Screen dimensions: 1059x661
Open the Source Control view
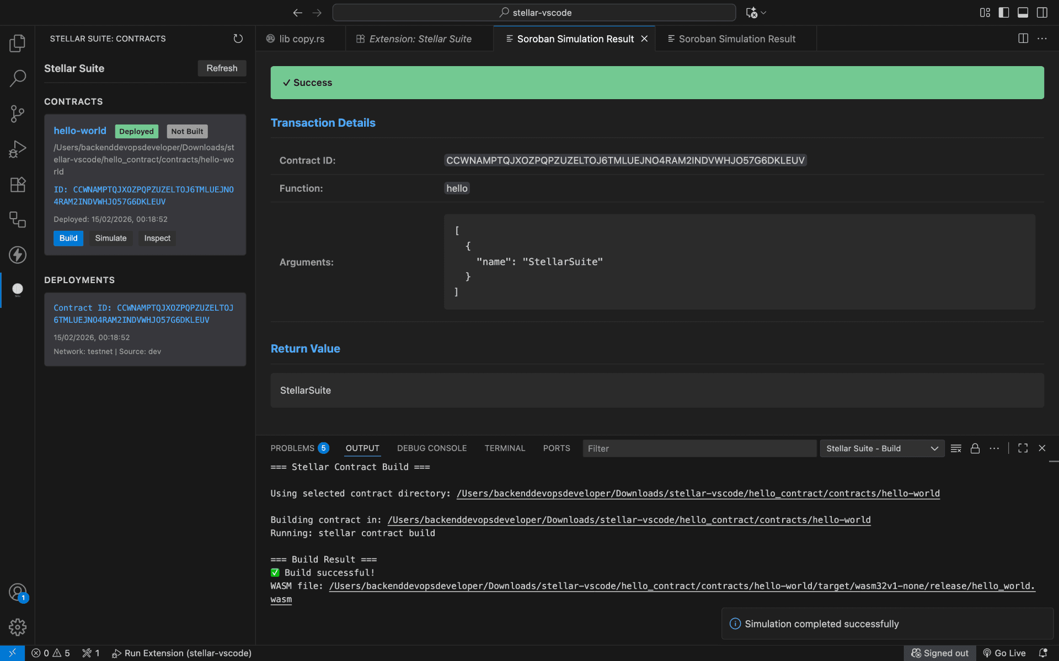coord(17,113)
